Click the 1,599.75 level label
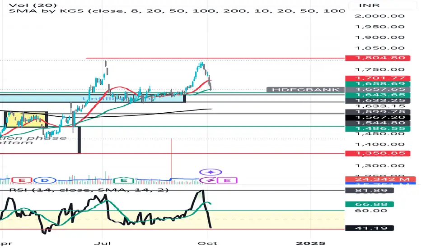 tap(378, 112)
